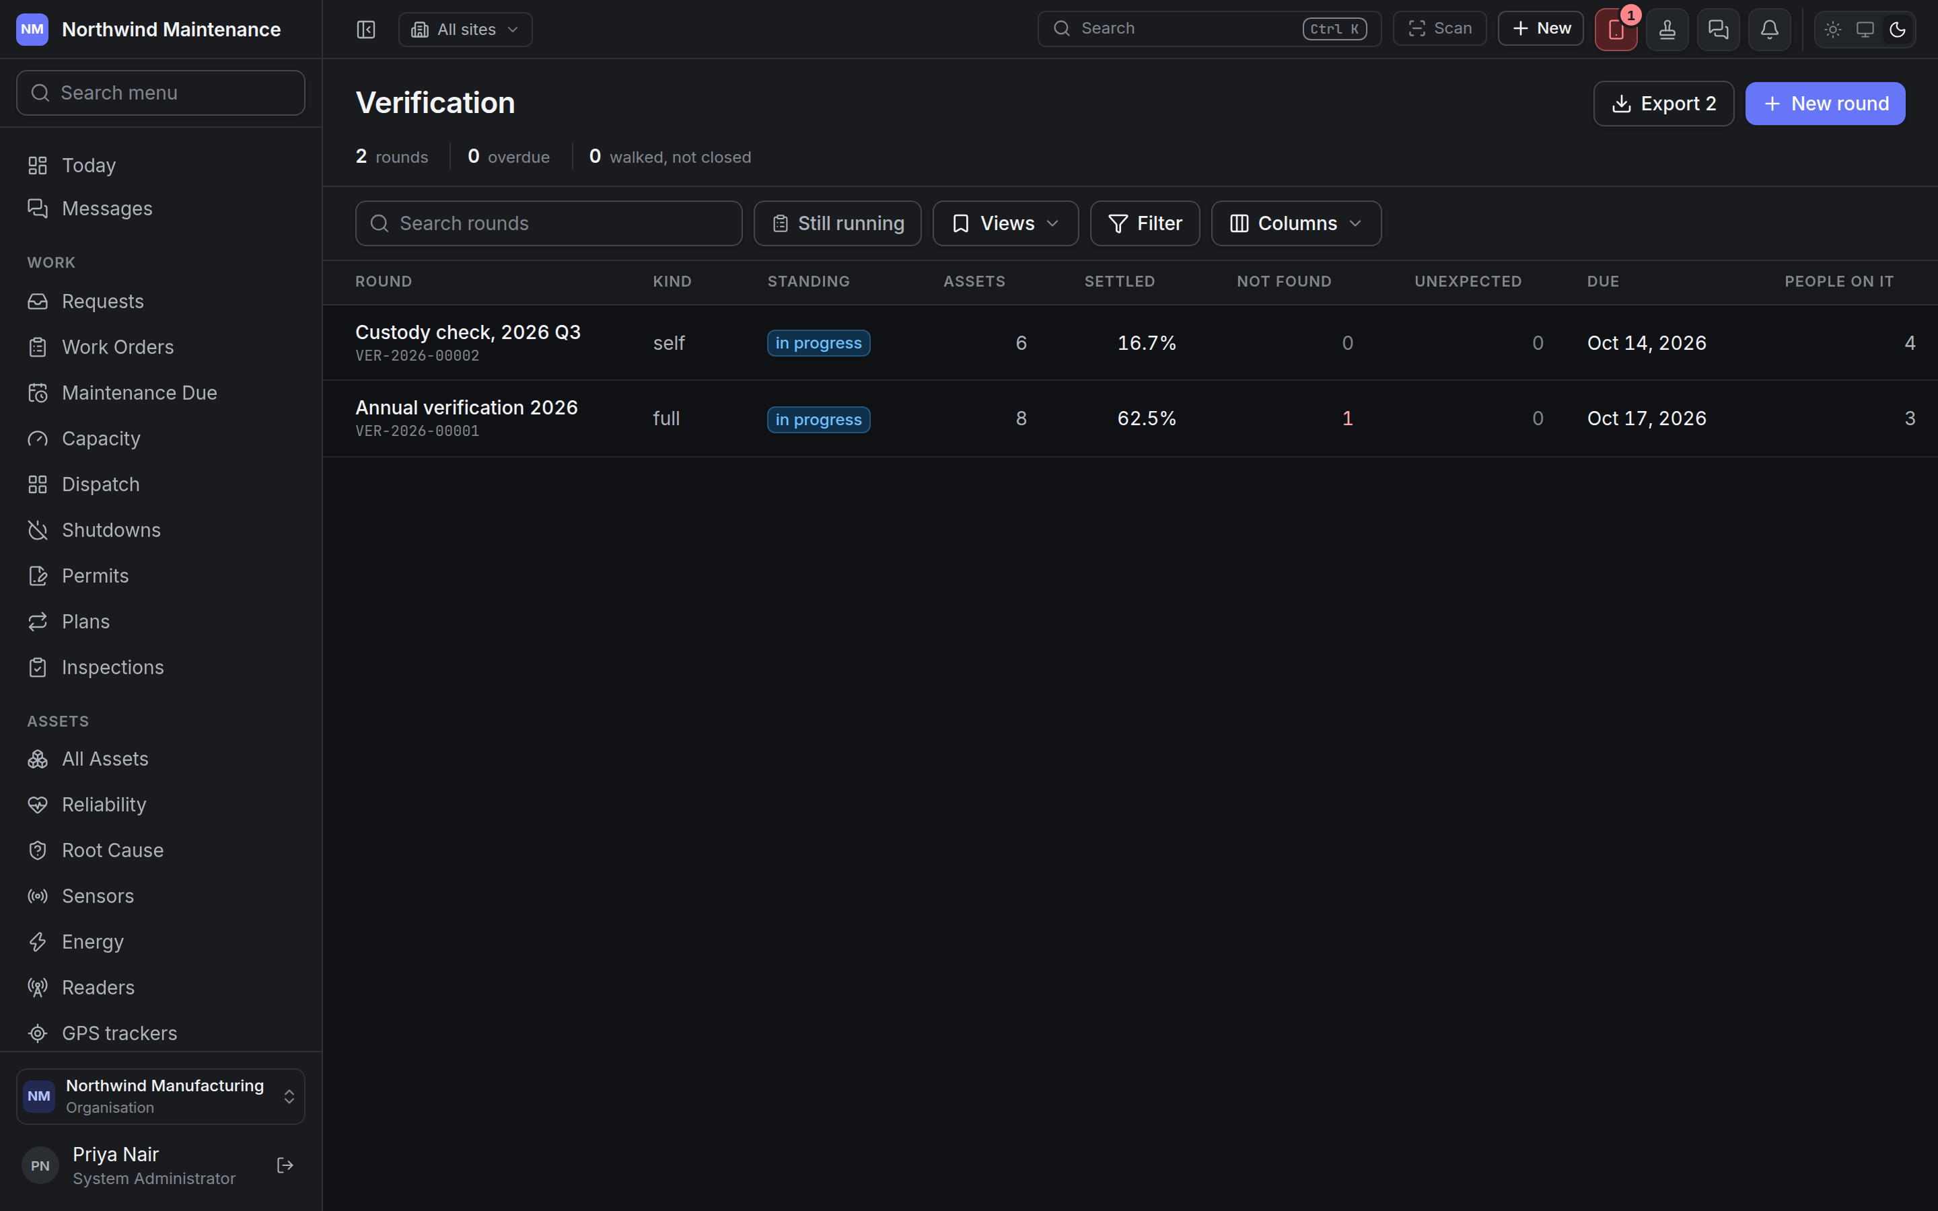
Task: Open the All sites selector
Action: click(x=465, y=30)
